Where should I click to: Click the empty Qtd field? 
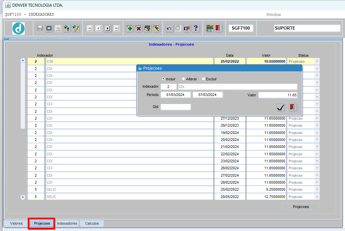pos(175,107)
